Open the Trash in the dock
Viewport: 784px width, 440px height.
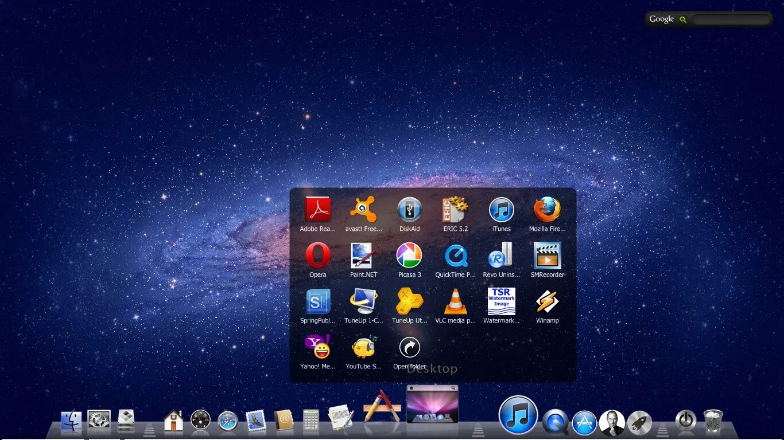coord(713,421)
